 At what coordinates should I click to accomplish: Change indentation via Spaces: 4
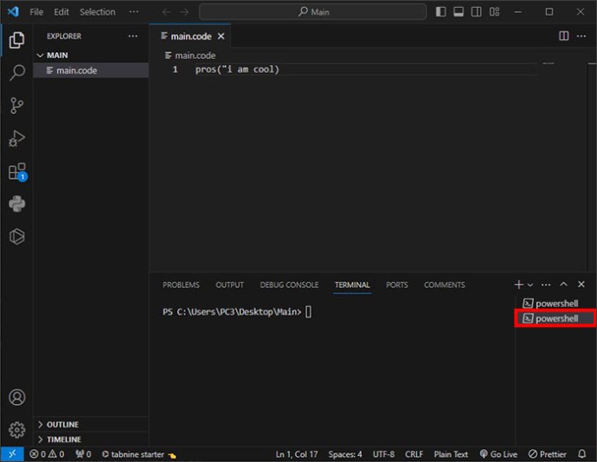(x=345, y=454)
